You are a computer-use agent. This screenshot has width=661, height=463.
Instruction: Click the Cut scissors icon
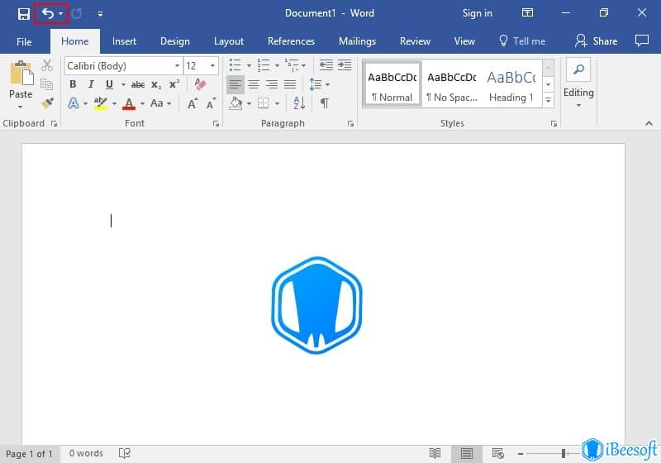(47, 65)
